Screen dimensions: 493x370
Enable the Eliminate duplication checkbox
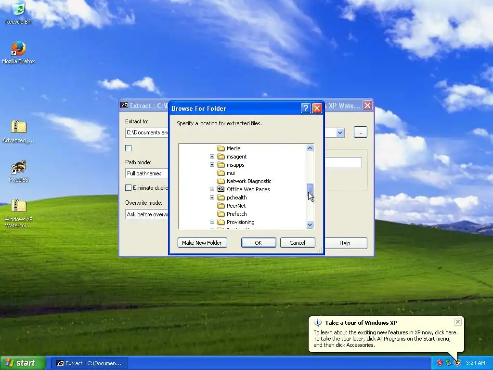(x=128, y=188)
